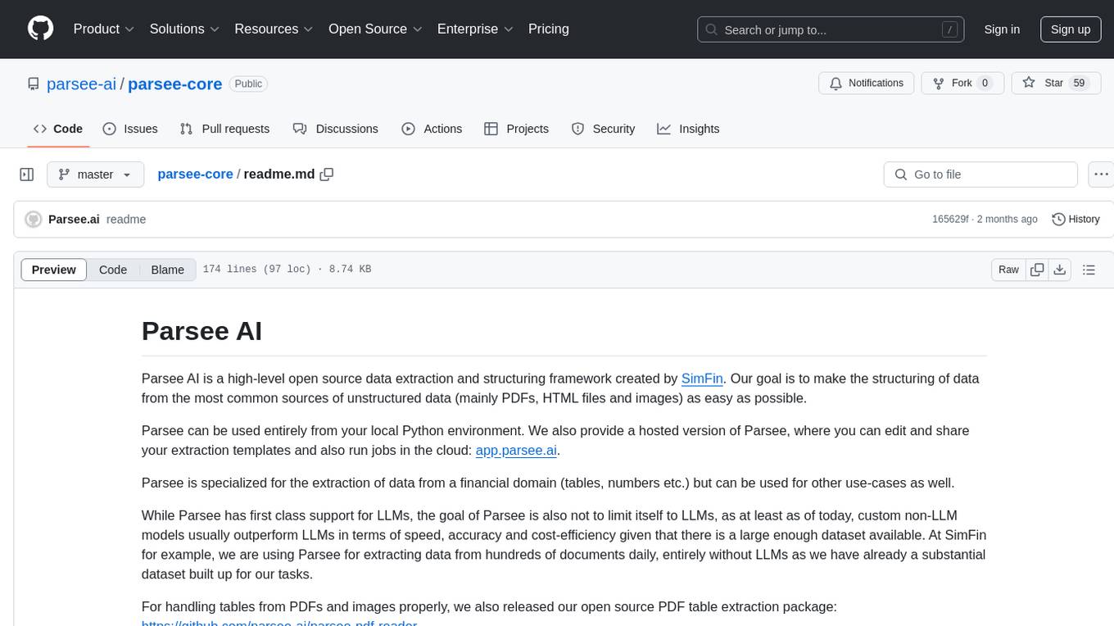Switch to the Insights tab
1114x626 pixels.
688,129
